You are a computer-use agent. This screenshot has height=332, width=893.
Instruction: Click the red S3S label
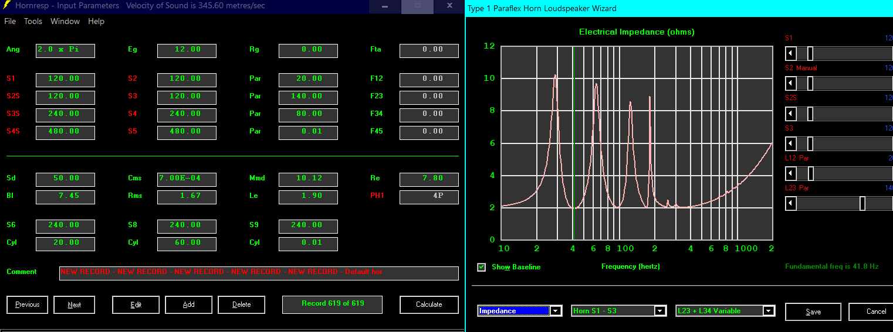click(13, 114)
